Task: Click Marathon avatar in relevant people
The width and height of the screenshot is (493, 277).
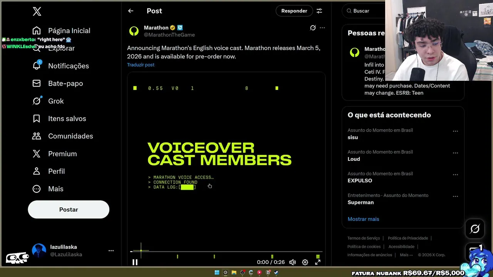Action: (354, 53)
